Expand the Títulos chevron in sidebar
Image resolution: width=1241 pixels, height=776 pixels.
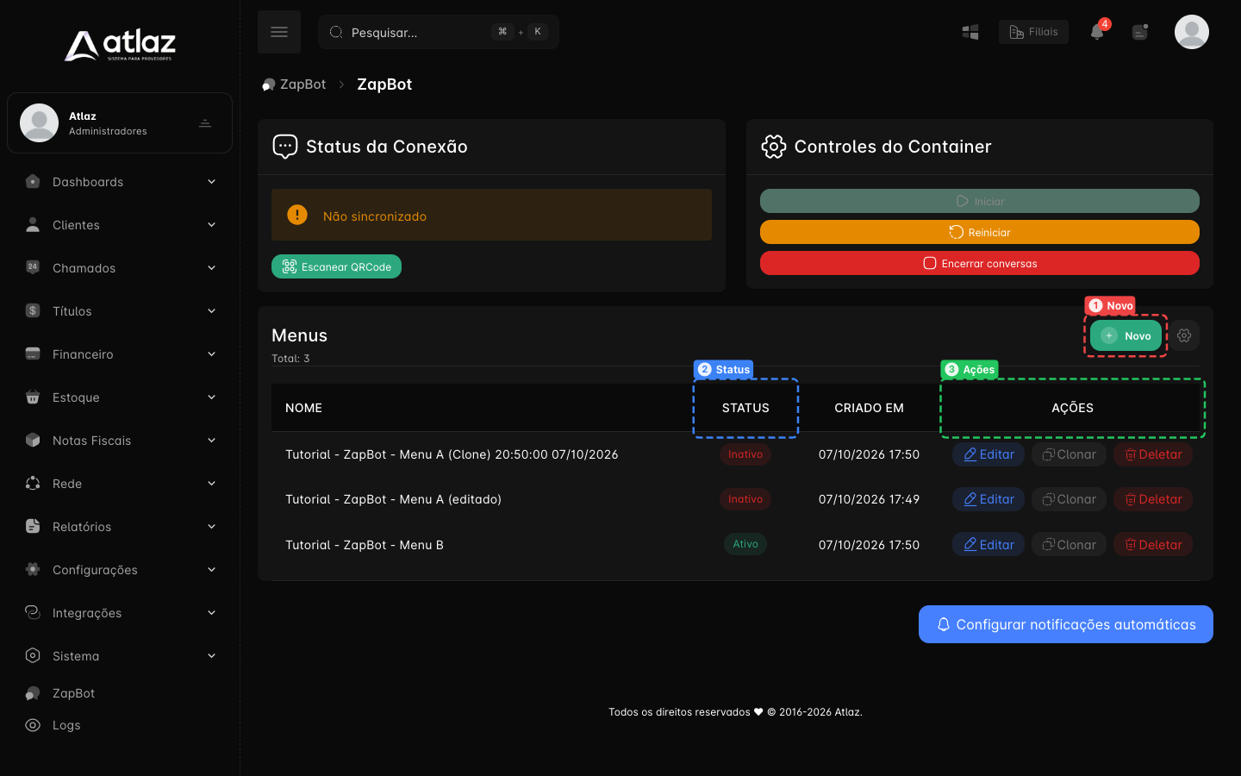click(x=211, y=310)
